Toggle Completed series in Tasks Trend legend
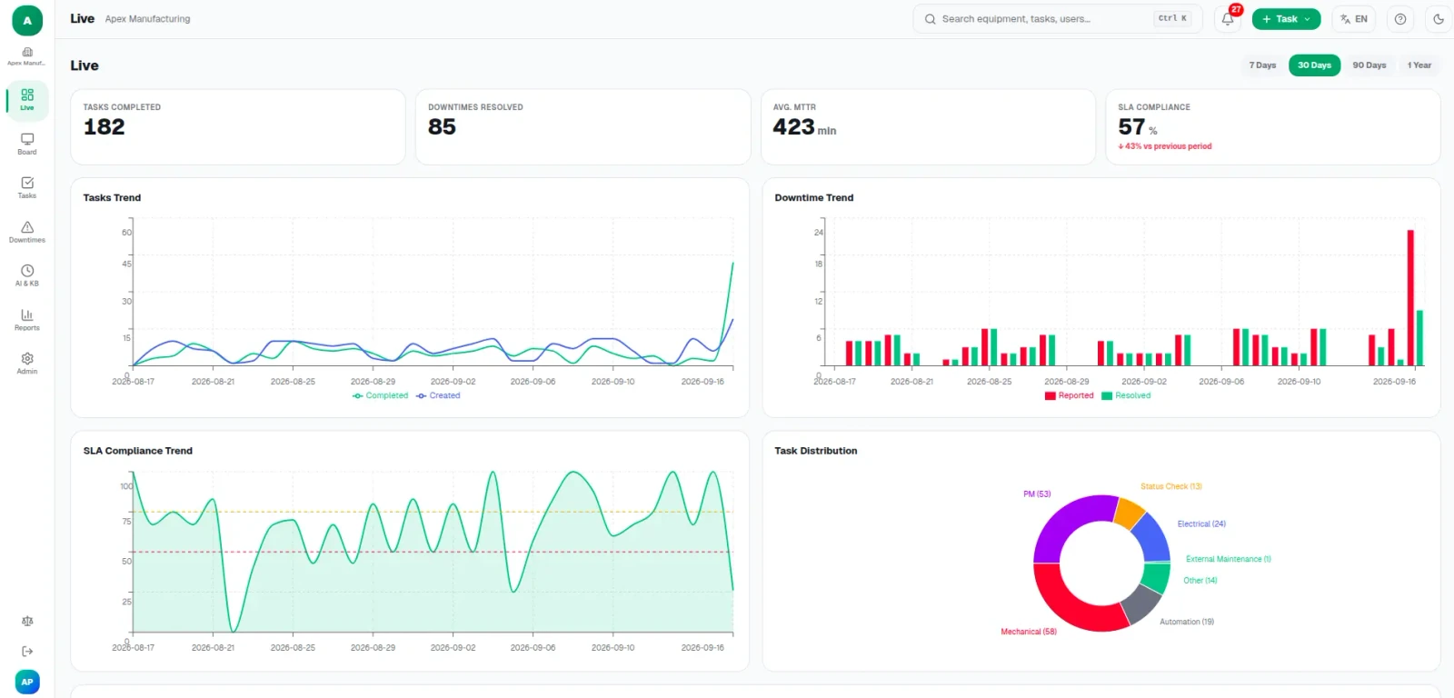1454x698 pixels. click(x=381, y=396)
